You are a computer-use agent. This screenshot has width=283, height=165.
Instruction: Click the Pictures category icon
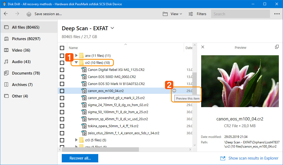pos(6,39)
